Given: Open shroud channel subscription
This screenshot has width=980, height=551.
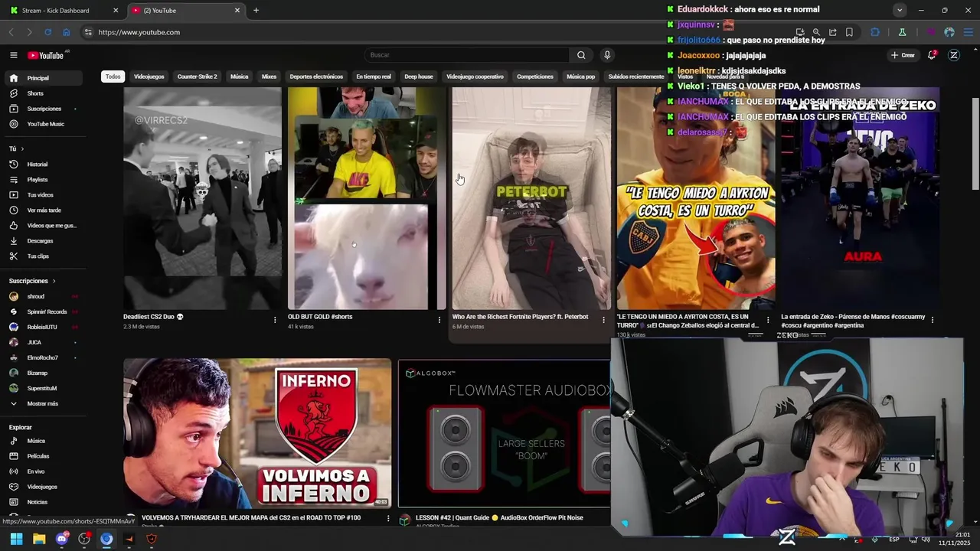Looking at the screenshot, I should [43, 296].
